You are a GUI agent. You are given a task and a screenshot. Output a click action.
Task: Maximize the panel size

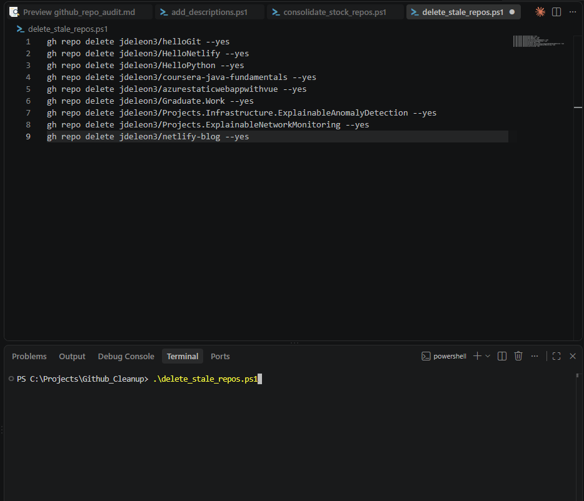pyautogui.click(x=556, y=356)
